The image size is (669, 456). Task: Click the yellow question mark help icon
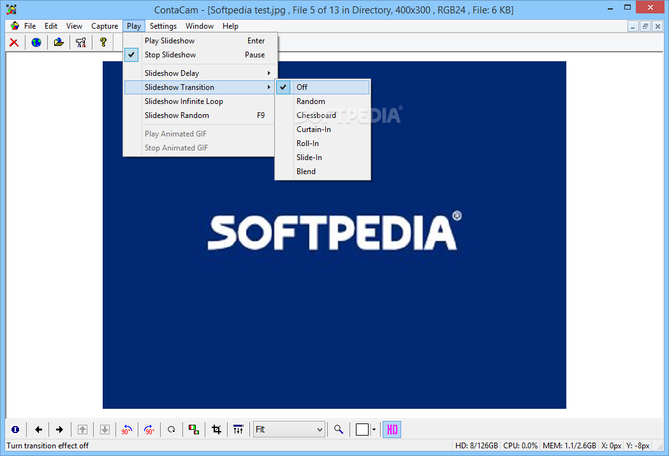(x=103, y=42)
